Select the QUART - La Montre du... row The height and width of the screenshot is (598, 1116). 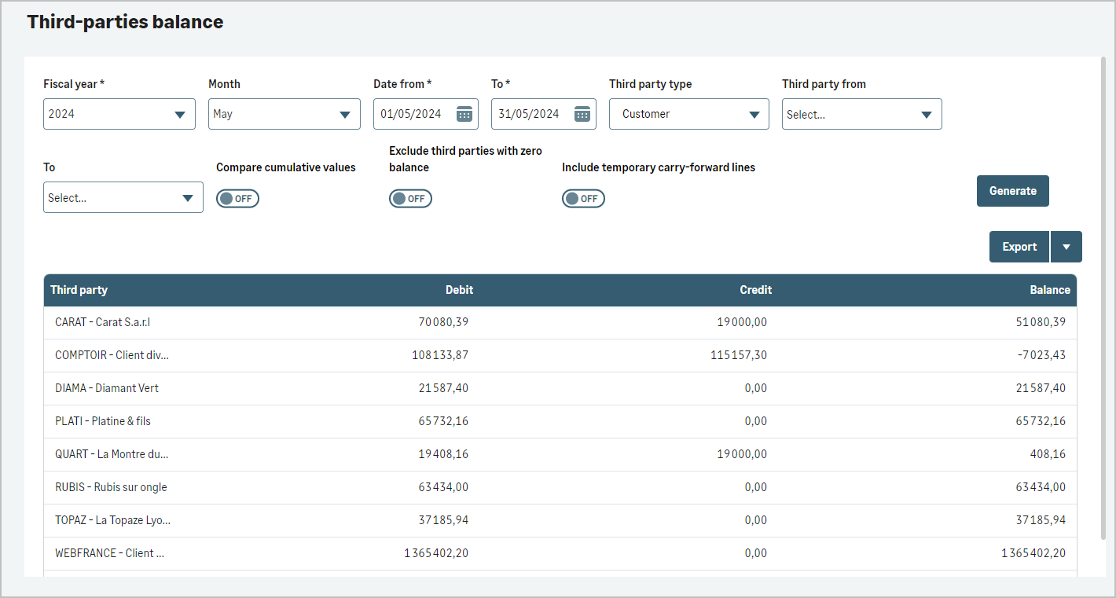tap(560, 454)
